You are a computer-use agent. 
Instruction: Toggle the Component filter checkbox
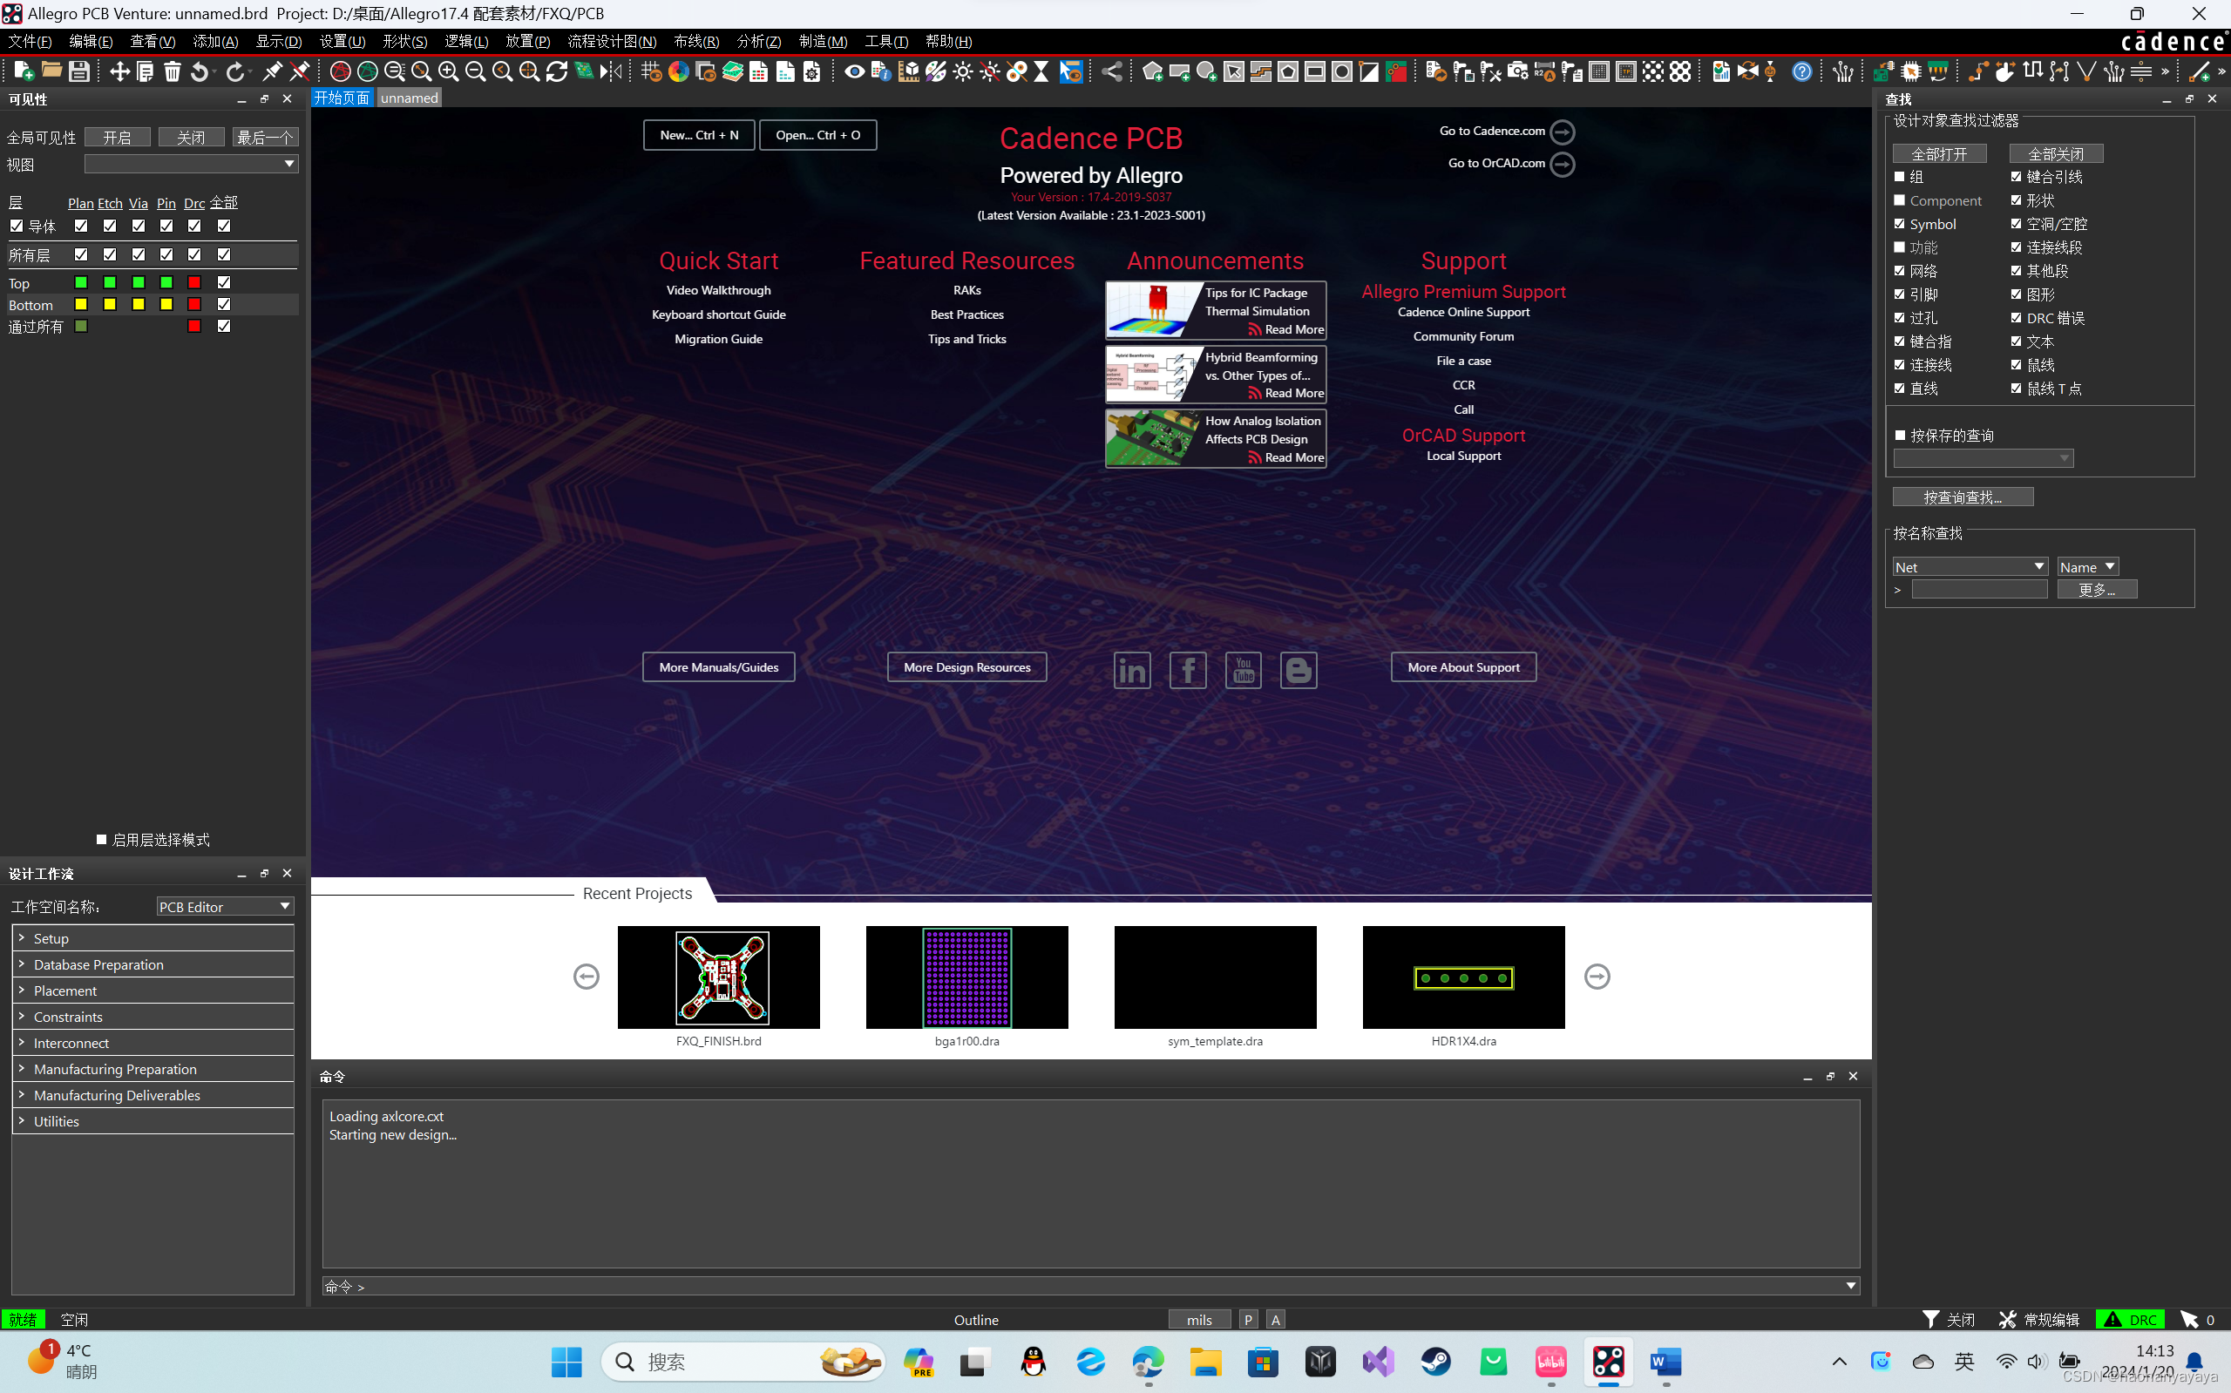[x=1899, y=199]
